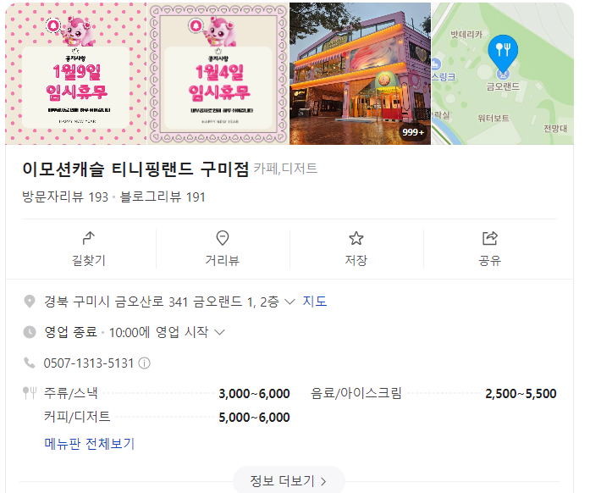This screenshot has height=493, width=590.
Task: Open the building photo showing 999+
Action: (x=360, y=74)
